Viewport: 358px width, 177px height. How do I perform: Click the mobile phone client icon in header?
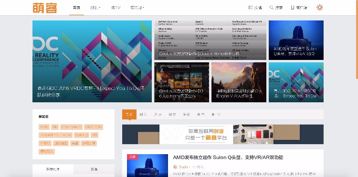(293, 8)
